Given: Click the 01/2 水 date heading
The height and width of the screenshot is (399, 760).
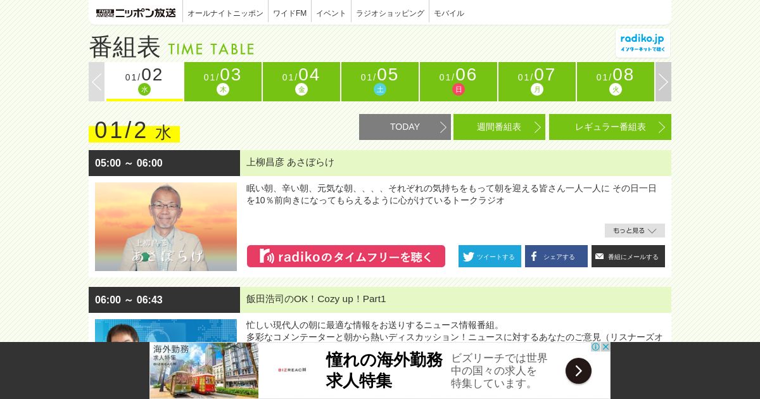Looking at the screenshot, I should coord(134,131).
